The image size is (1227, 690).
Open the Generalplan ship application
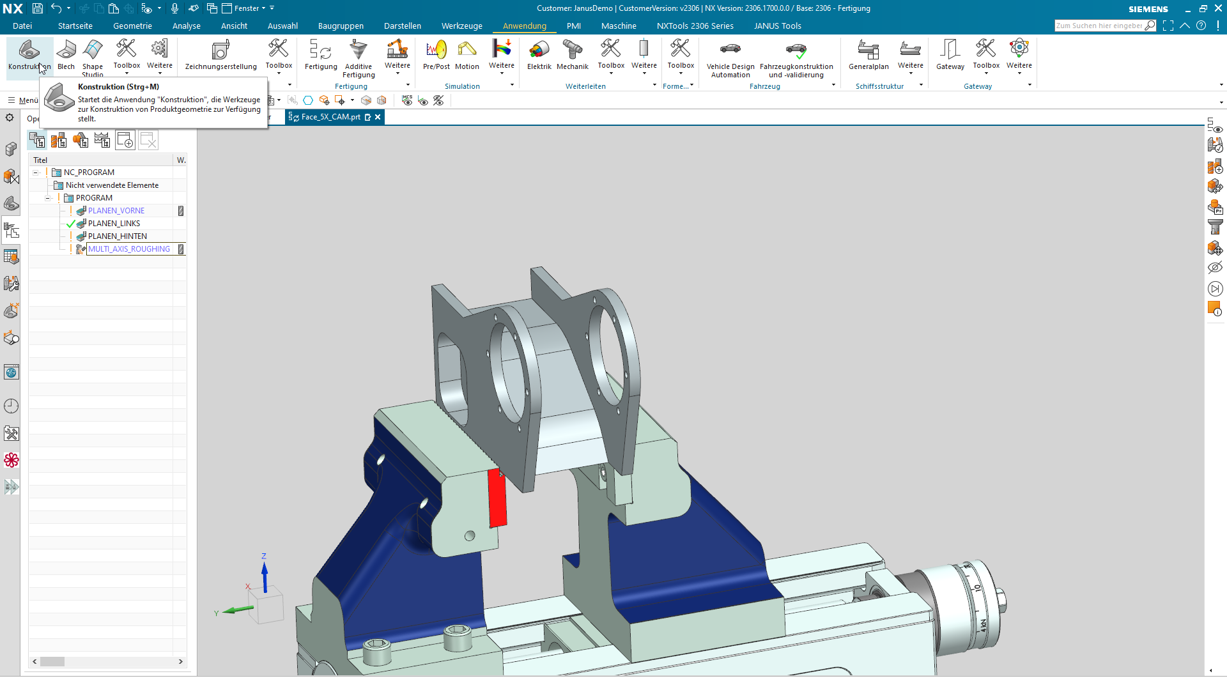point(868,55)
